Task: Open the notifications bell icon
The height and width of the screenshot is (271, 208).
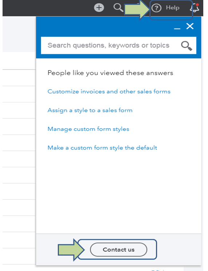Action: coord(195,8)
